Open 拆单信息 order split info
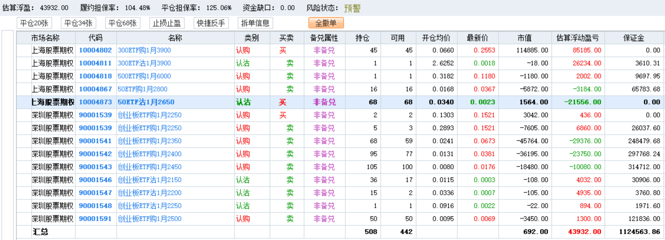 click(255, 23)
